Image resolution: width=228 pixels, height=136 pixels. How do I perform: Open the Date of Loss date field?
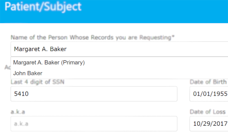pos(209,124)
